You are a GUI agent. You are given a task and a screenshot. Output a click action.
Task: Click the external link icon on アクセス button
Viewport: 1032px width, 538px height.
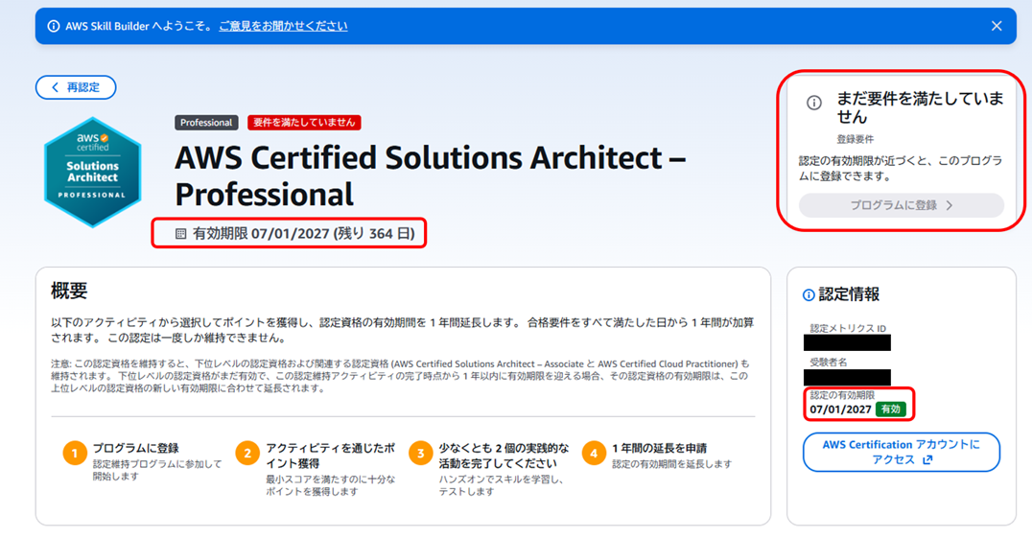pyautogui.click(x=927, y=459)
